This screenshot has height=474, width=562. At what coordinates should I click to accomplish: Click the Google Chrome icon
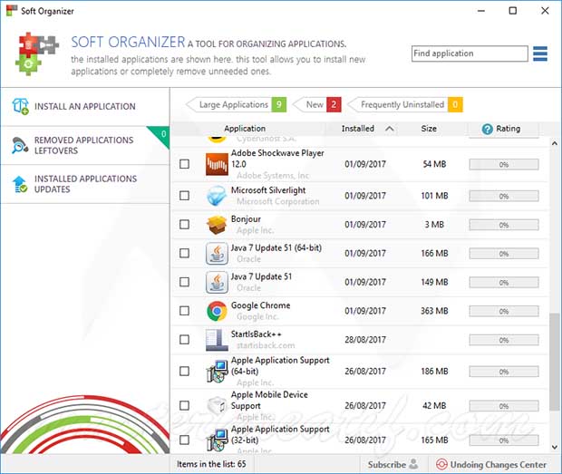[217, 311]
